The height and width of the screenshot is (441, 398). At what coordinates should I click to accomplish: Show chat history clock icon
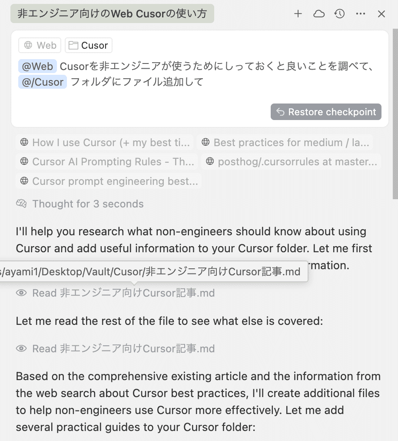point(340,14)
